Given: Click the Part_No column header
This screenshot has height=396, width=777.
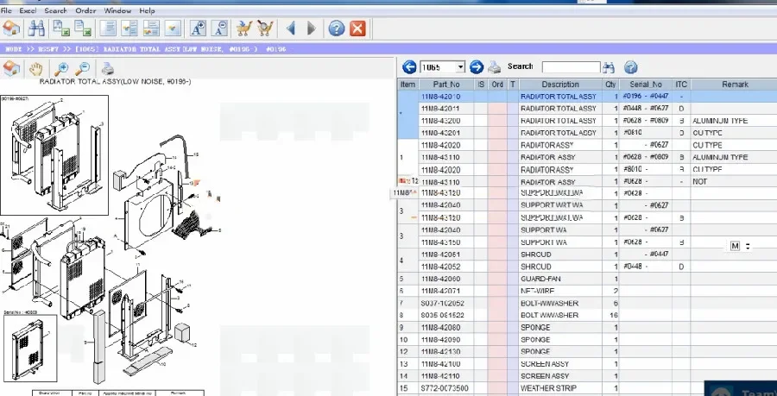Looking at the screenshot, I should pos(446,85).
